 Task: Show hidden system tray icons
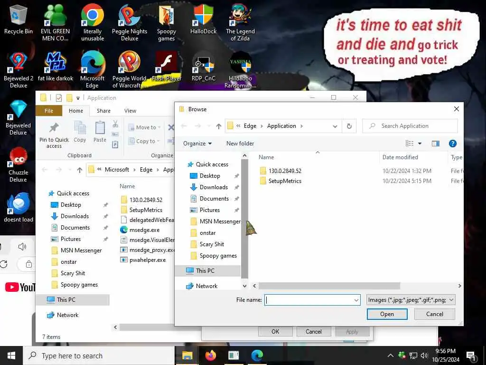tap(391, 355)
